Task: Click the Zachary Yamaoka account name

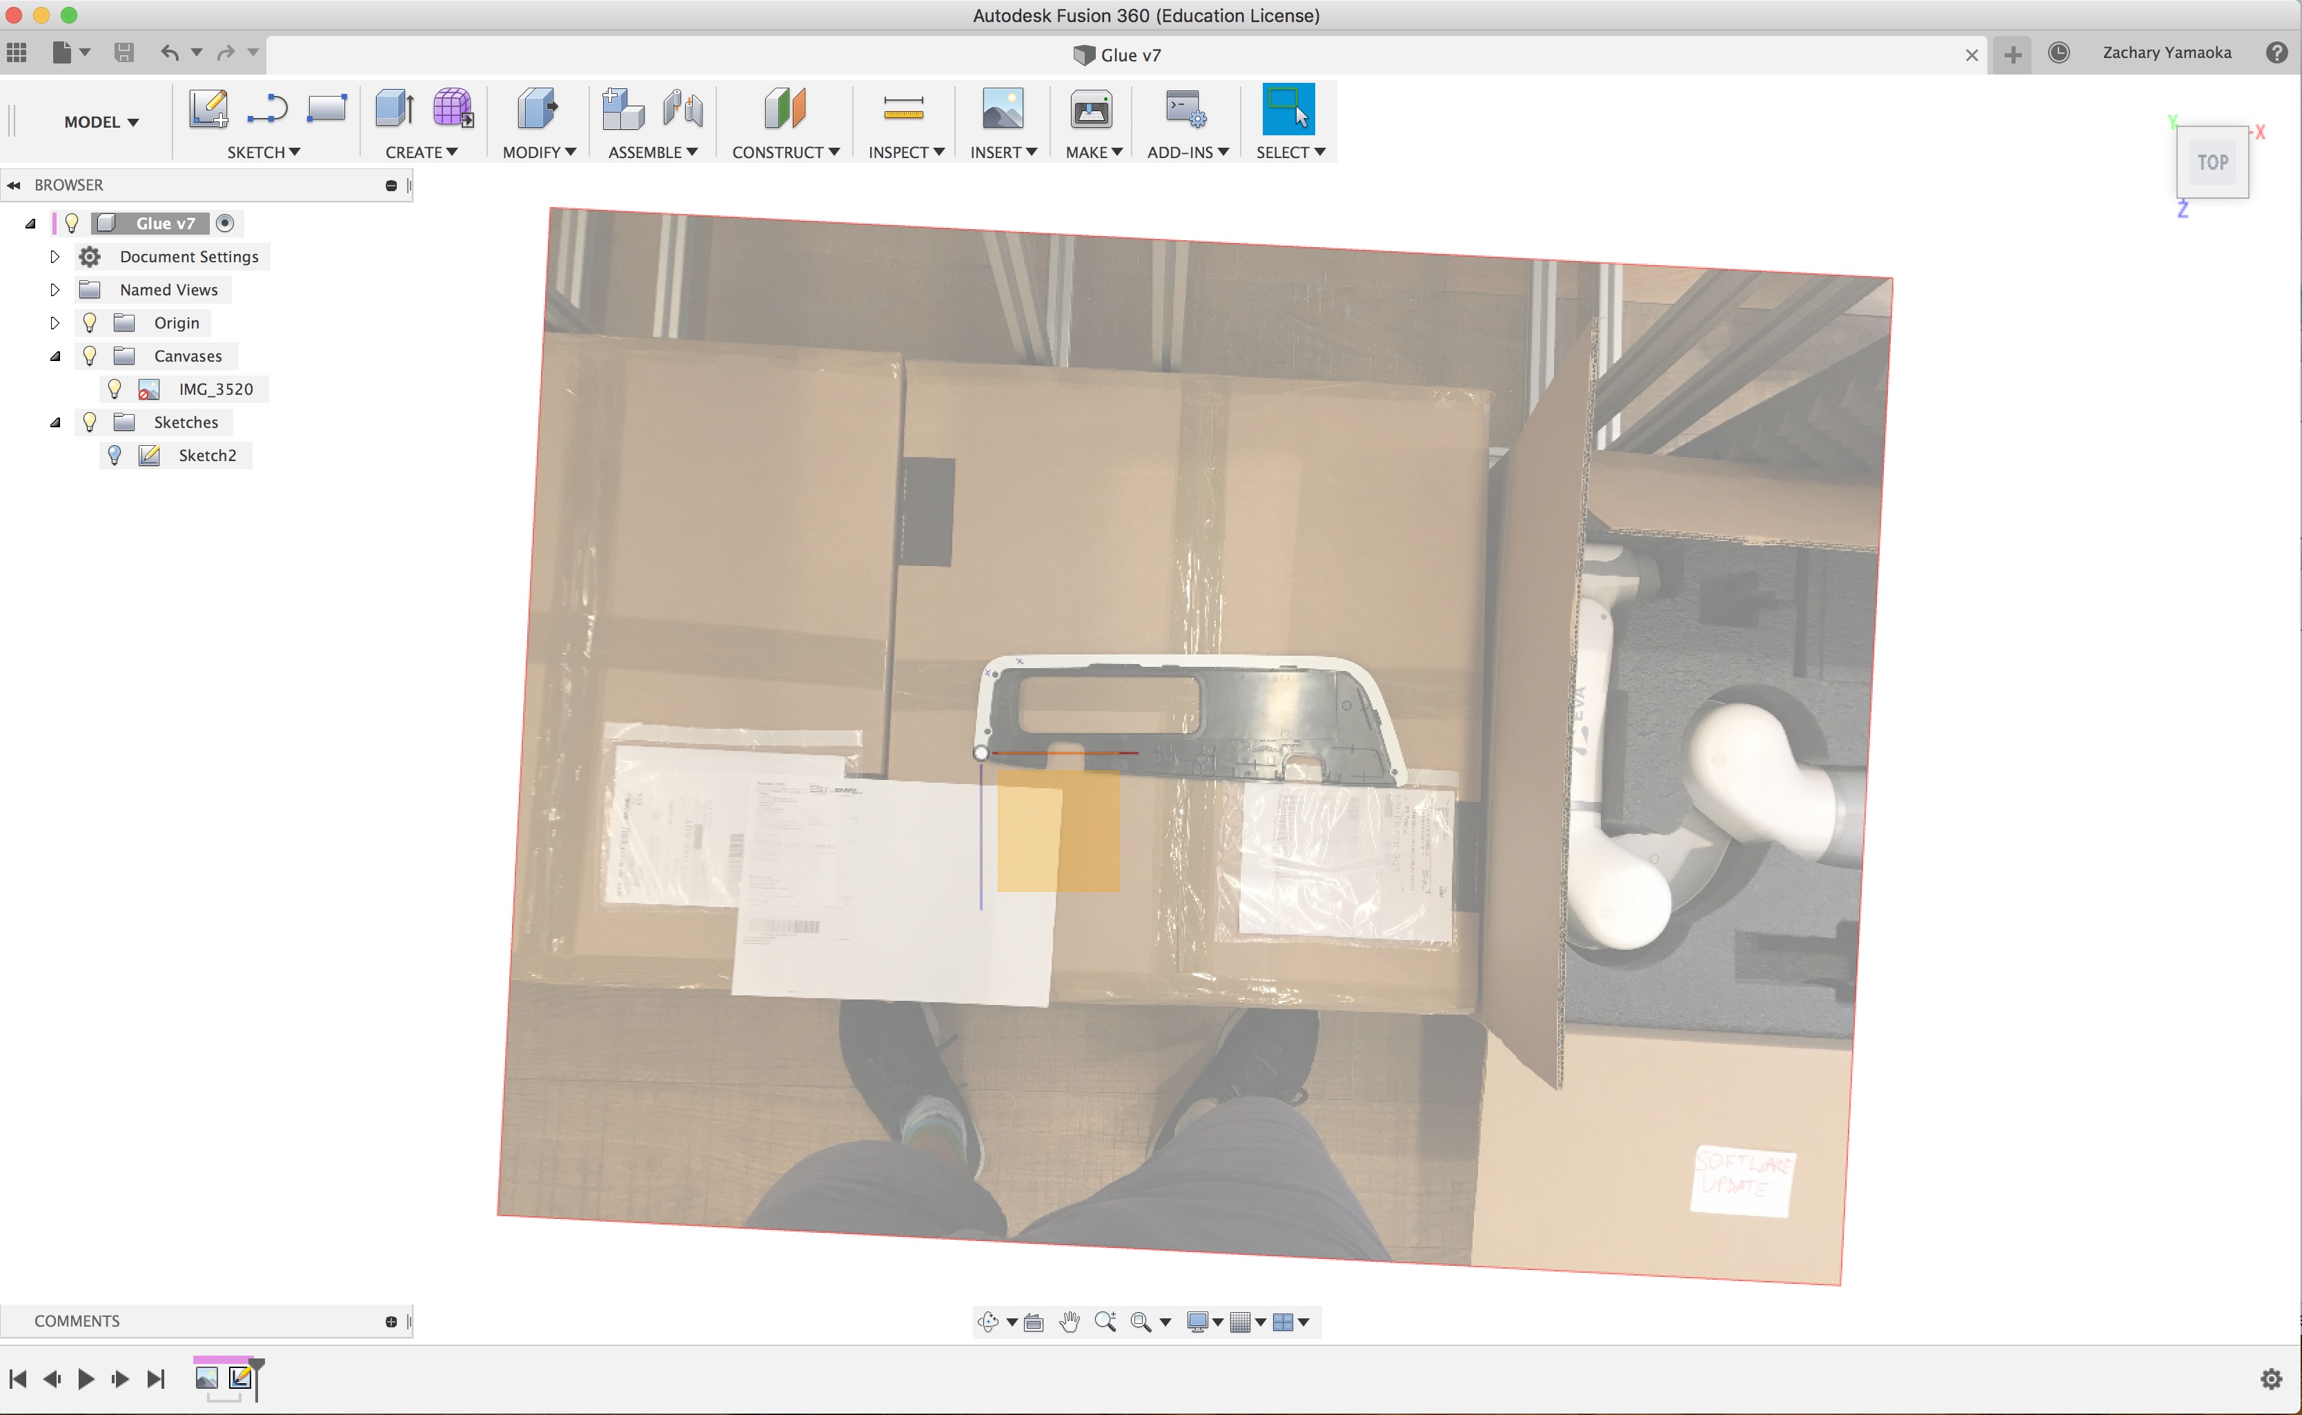Action: (x=2166, y=52)
